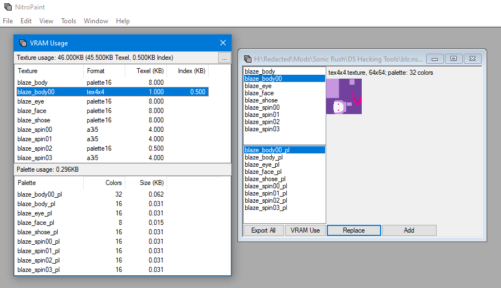The width and height of the screenshot is (501, 288).
Task: Select blaze_eye_pl row in VRAM Usage palette table
Action: pos(92,213)
